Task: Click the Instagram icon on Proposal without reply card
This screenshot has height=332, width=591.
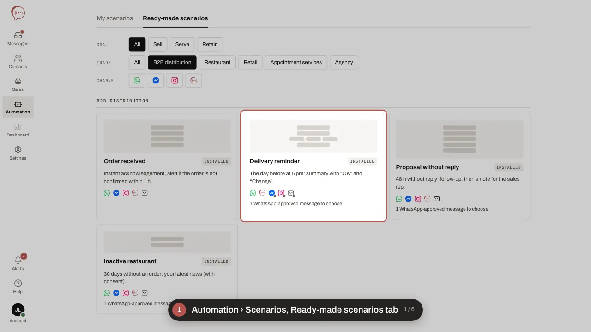Action: pyautogui.click(x=418, y=199)
